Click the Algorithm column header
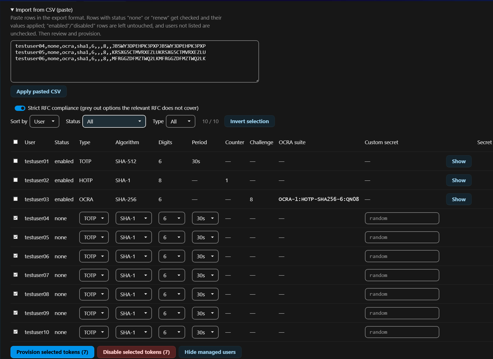Viewport: 493px width, 359px height. point(127,142)
